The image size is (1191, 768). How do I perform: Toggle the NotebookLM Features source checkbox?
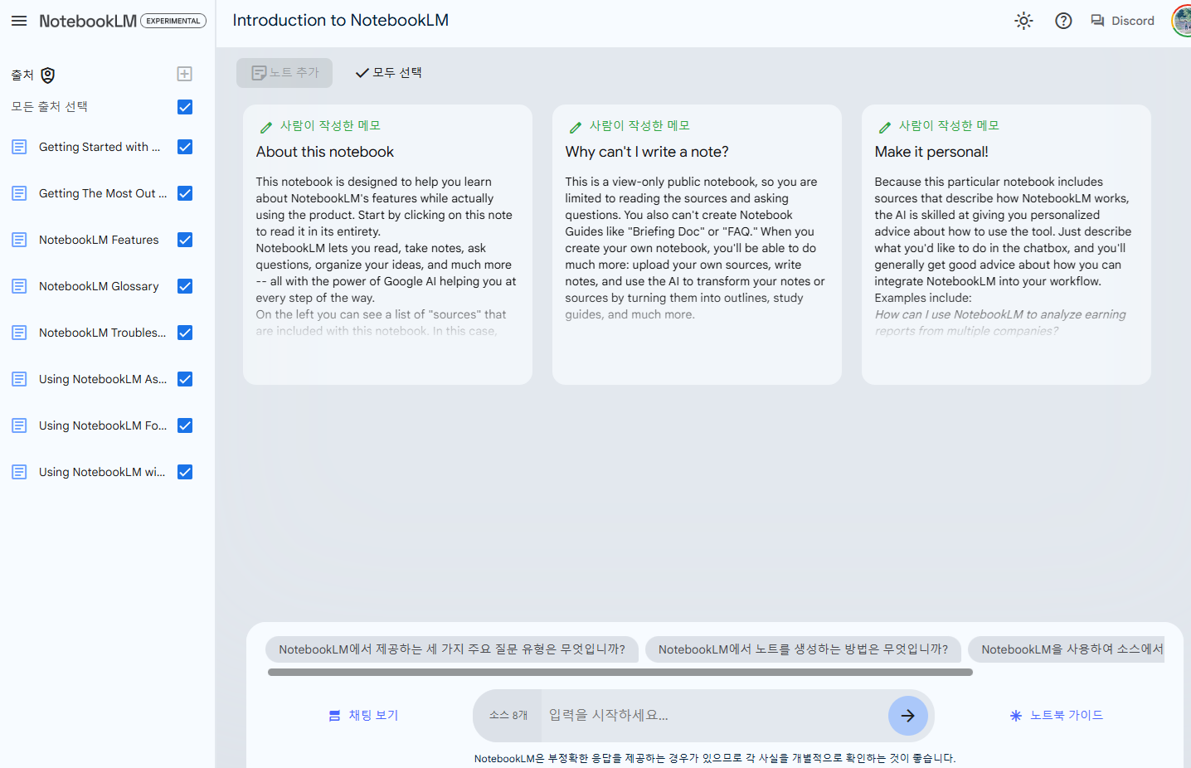point(185,240)
